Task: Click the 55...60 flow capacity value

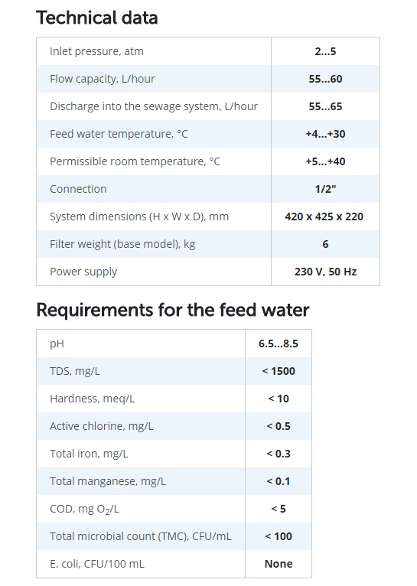Action: [x=325, y=79]
